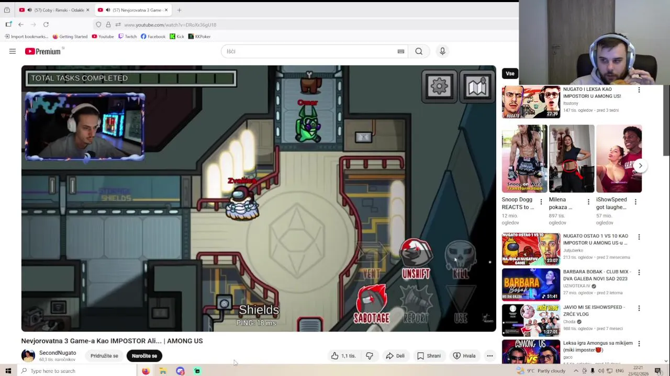Open the Twitch bookmark
670x376 pixels.
[128, 37]
